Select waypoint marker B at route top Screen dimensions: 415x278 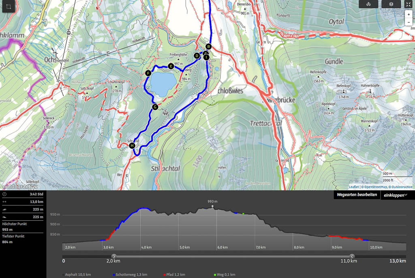tap(208, 46)
